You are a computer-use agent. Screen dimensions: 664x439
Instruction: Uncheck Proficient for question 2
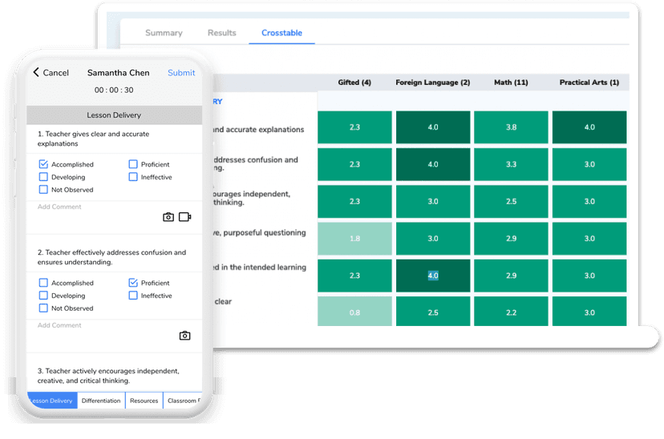tap(133, 283)
